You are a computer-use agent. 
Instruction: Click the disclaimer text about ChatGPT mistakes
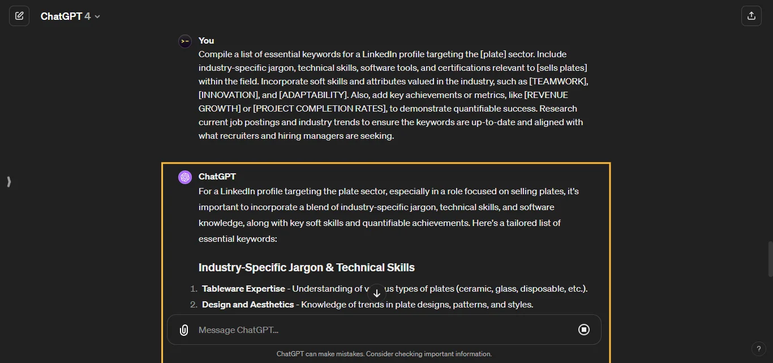[x=384, y=353]
